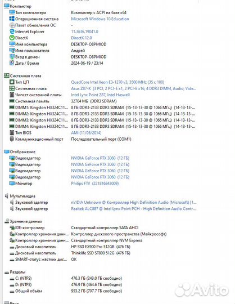
Task: Open the fourth NVIDIA GeForce RTX 3060 link
Action: (100, 177)
